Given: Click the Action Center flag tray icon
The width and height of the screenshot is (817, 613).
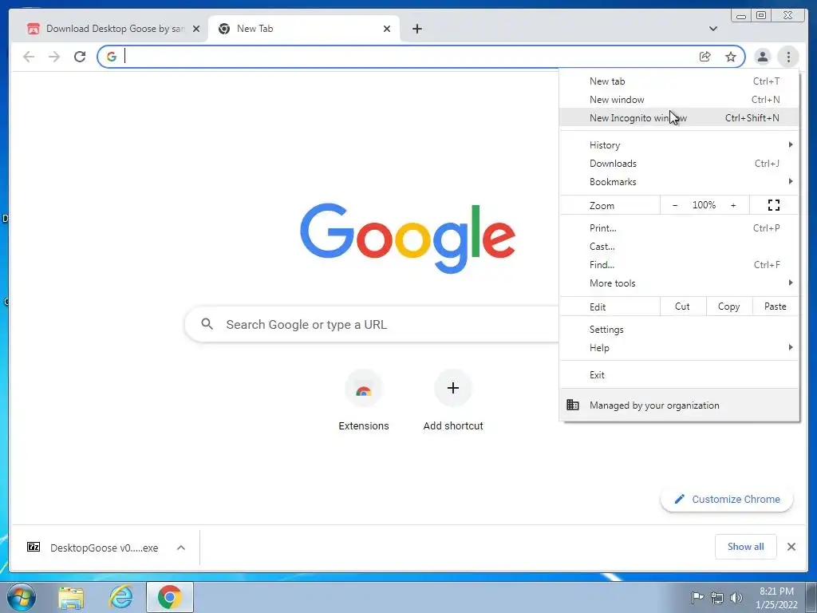Looking at the screenshot, I should [x=697, y=597].
